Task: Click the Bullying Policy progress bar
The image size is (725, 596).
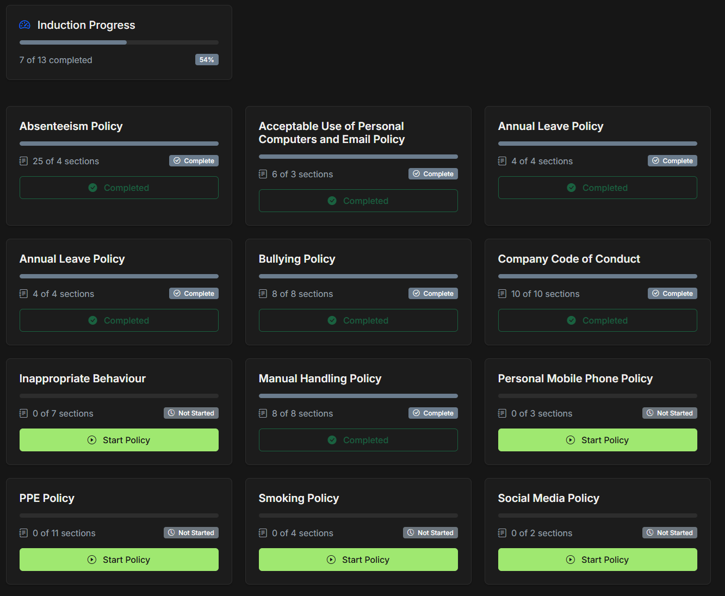Action: [358, 276]
